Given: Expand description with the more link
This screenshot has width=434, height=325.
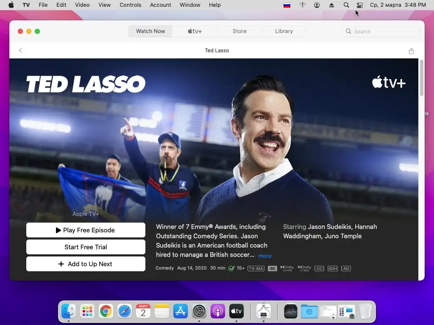Looking at the screenshot, I should [265, 256].
